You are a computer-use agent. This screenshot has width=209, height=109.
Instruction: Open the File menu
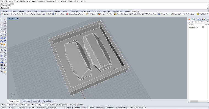2,1
